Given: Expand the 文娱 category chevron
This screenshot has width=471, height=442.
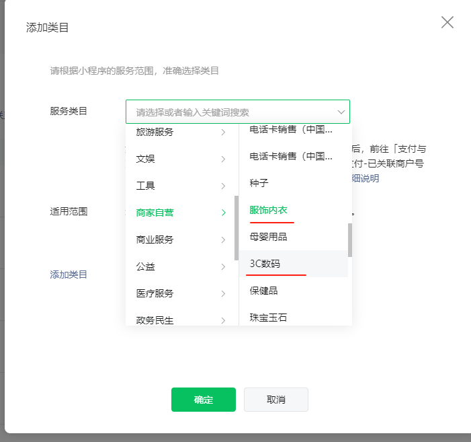Looking at the screenshot, I should [x=223, y=159].
